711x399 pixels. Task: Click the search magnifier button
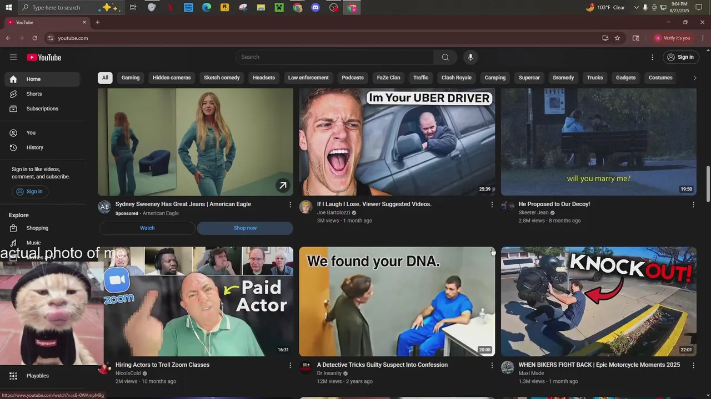(x=445, y=57)
